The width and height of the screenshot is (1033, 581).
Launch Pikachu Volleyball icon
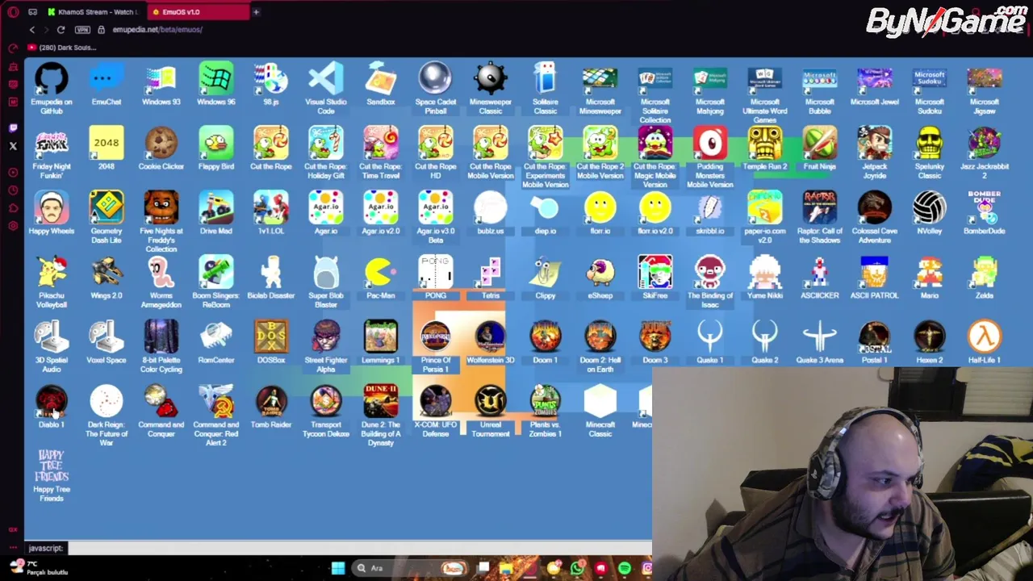click(52, 281)
